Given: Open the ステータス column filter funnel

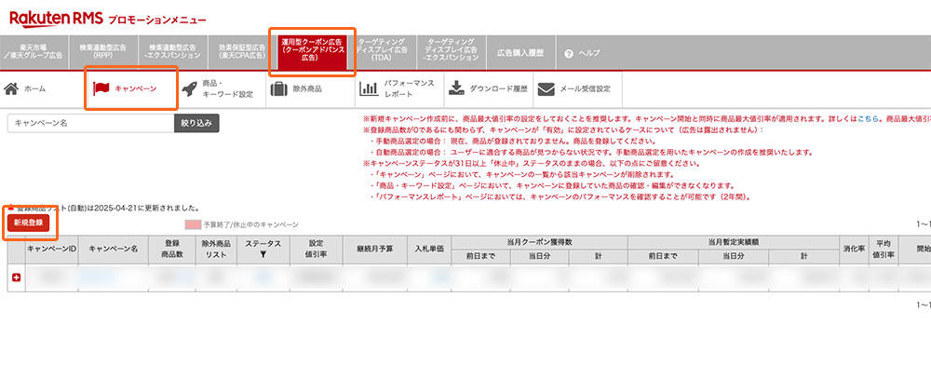Looking at the screenshot, I should 263,254.
